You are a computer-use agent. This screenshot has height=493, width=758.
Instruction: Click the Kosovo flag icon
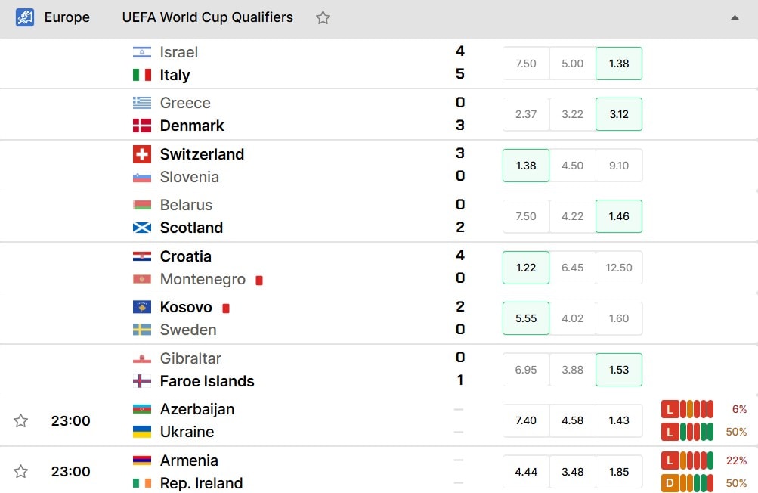point(142,307)
